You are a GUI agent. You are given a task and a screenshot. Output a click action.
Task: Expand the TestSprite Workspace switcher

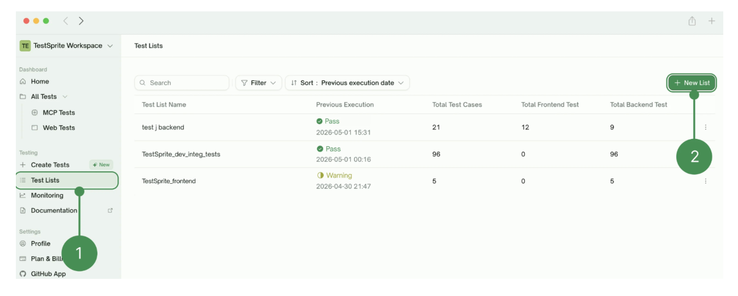[x=110, y=46]
